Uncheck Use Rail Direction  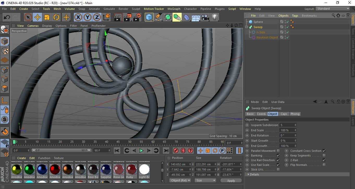(278, 160)
